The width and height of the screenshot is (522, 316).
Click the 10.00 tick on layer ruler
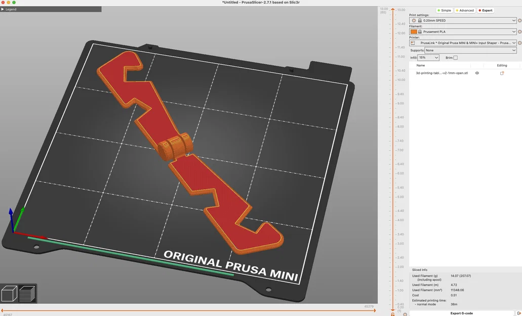tap(400, 80)
